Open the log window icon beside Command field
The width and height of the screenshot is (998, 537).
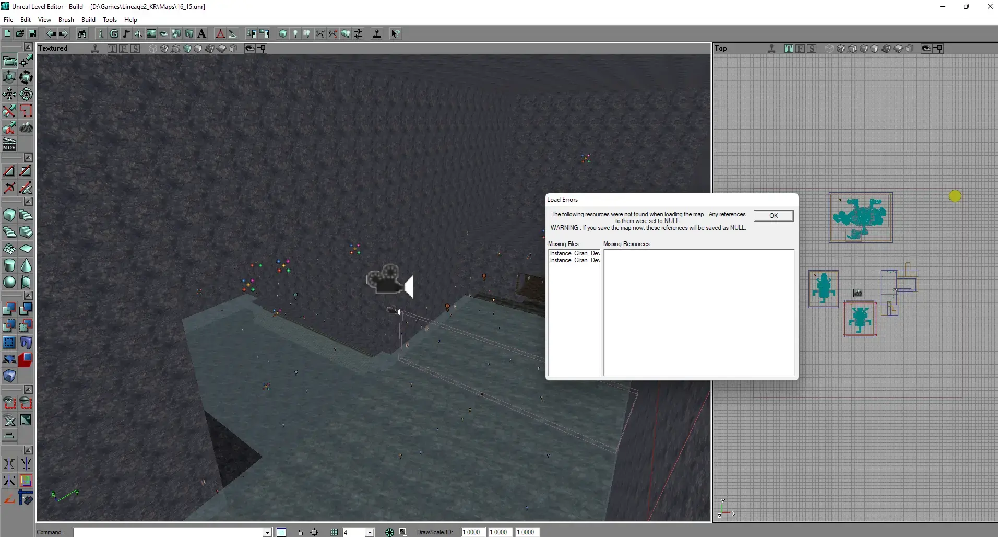click(x=281, y=532)
